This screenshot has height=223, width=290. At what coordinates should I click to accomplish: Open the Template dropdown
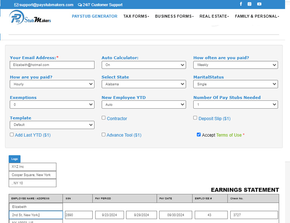52,125
